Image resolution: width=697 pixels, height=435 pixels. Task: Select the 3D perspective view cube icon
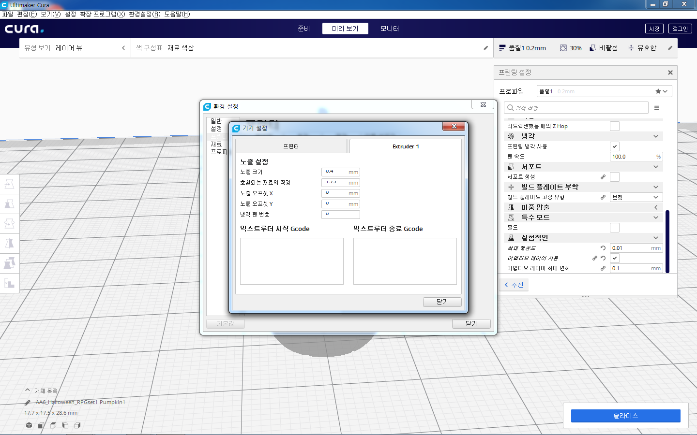(x=29, y=425)
